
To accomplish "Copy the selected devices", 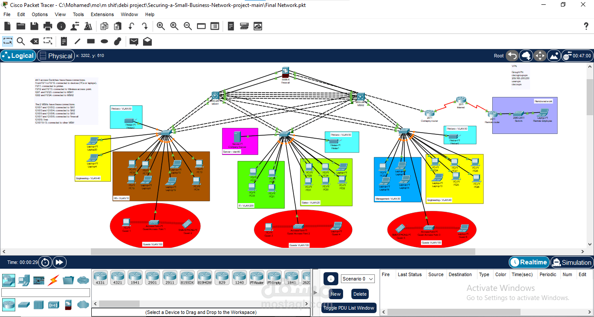I will click(x=104, y=27).
